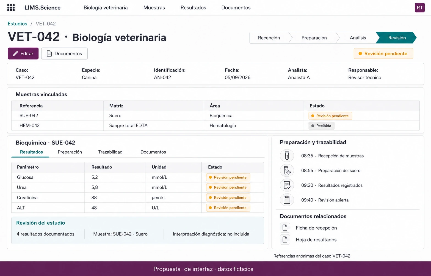
Task: Click the Preparación del suero timeline icon
Action: [x=287, y=171]
